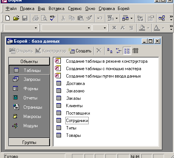Viewport: 174px width, 158px height.
Task: Toggle Bold formatting button Ж
Action: [114, 28]
